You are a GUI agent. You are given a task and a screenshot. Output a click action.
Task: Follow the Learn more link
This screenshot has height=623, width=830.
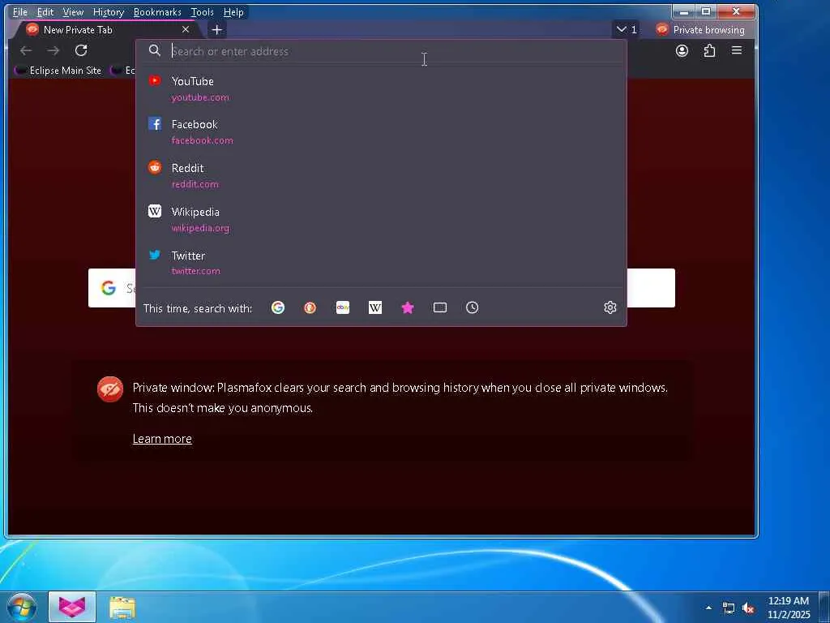click(x=162, y=439)
